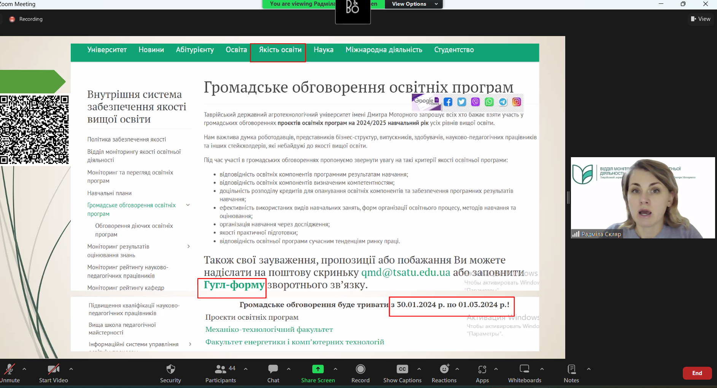Open Політика забезпечення якості sidebar link
The image size is (717, 388).
pyautogui.click(x=127, y=139)
